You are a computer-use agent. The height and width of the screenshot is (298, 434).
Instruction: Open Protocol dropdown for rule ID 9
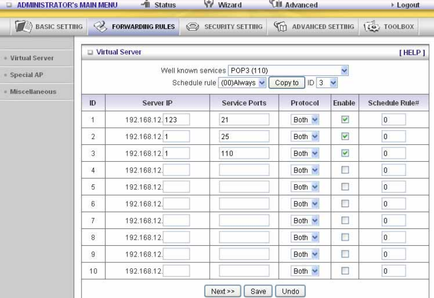pyautogui.click(x=305, y=254)
